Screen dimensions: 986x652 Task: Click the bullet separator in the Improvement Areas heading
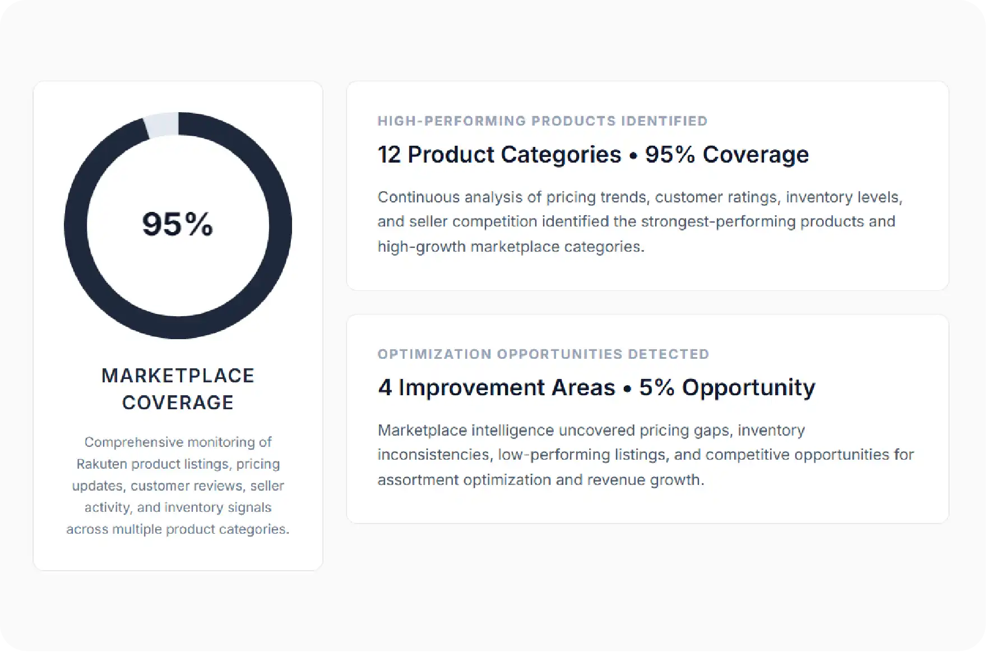(x=628, y=390)
